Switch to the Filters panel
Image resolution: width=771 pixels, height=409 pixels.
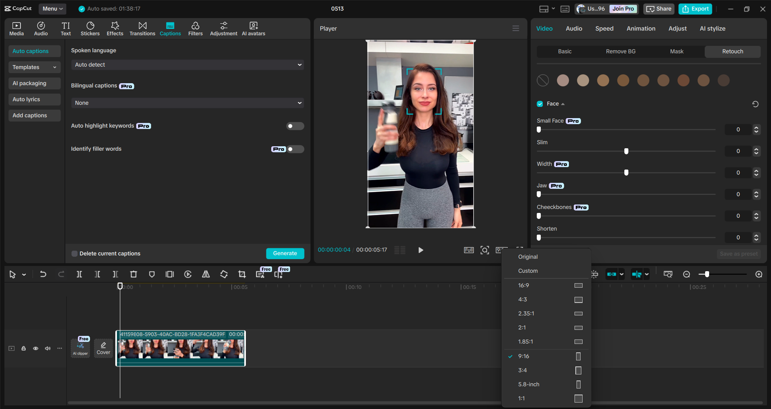(195, 28)
